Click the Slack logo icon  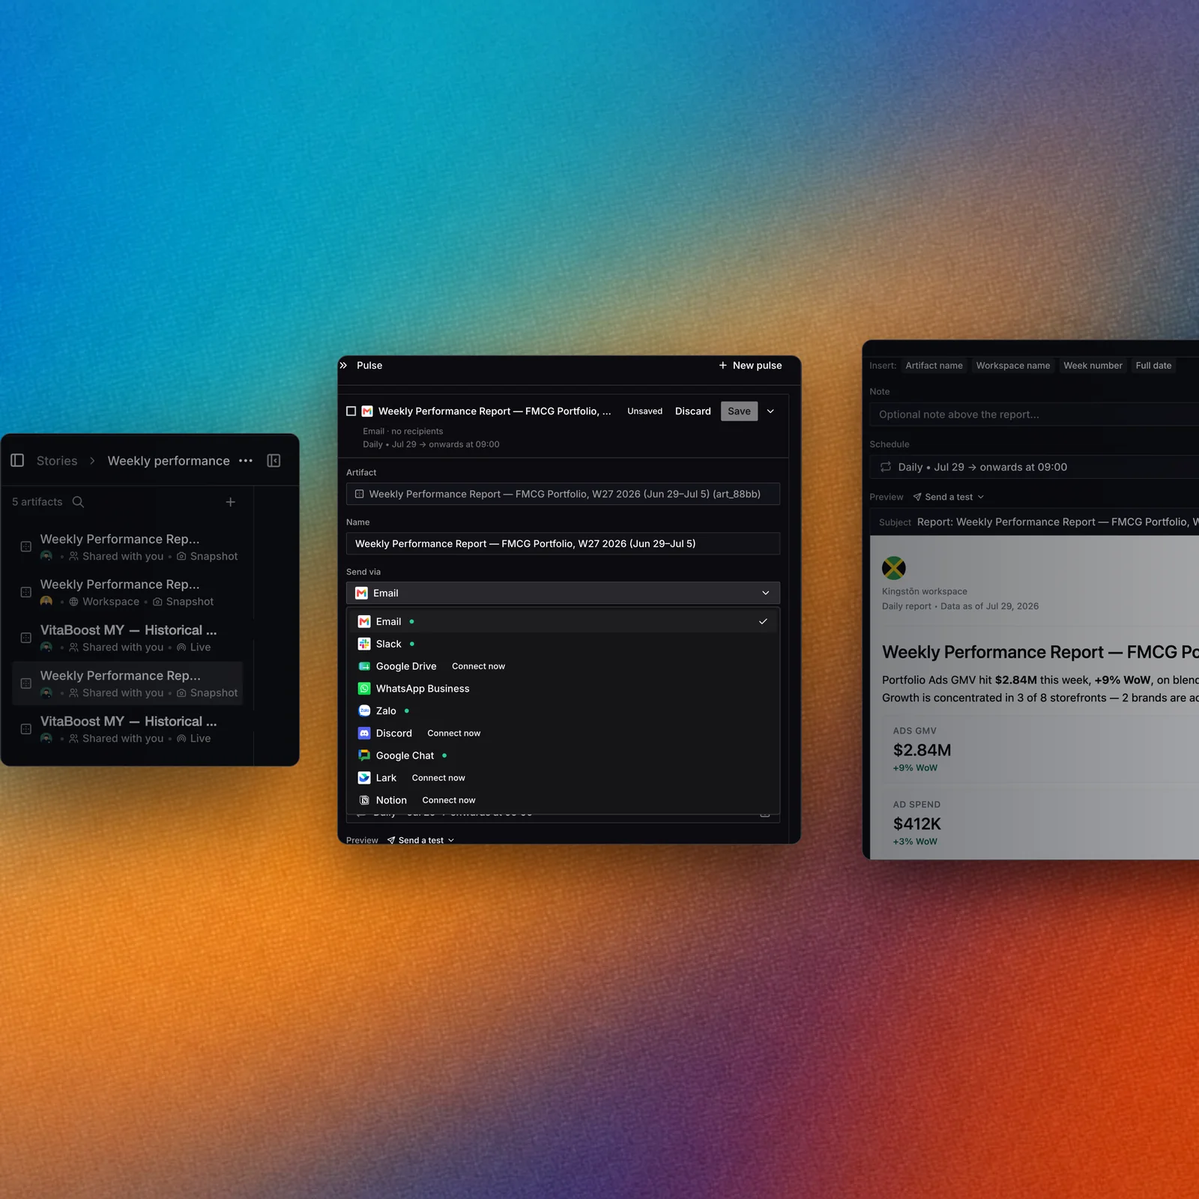coord(364,644)
